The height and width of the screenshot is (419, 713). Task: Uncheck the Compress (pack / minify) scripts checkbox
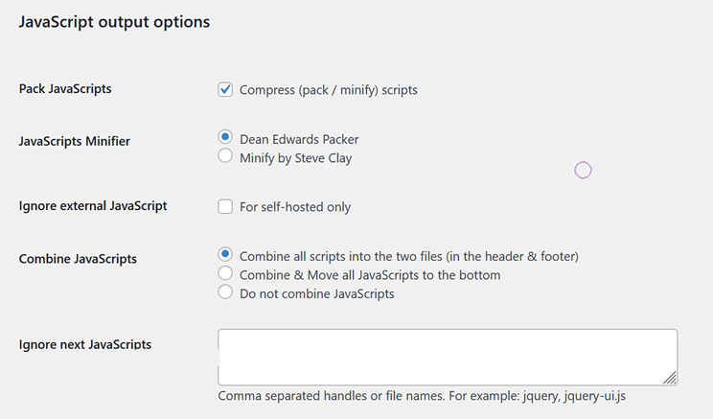(x=225, y=89)
